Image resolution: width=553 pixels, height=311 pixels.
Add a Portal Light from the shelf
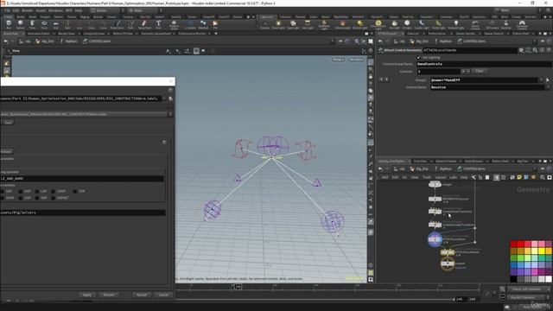[438, 25]
